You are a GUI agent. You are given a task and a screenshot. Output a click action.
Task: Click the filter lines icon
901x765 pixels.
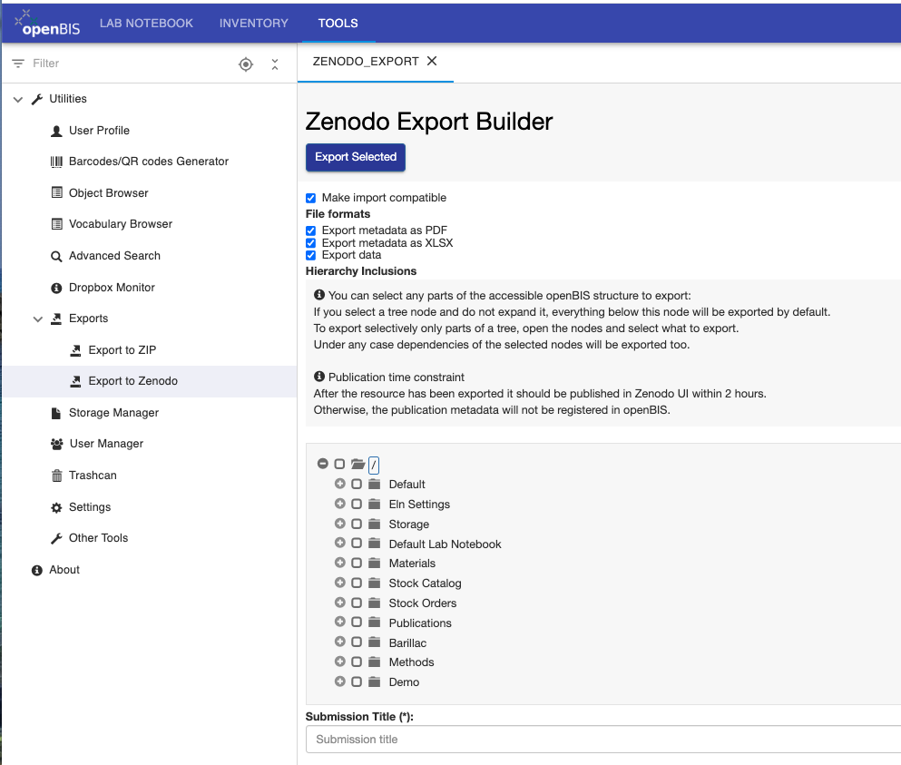[x=18, y=64]
